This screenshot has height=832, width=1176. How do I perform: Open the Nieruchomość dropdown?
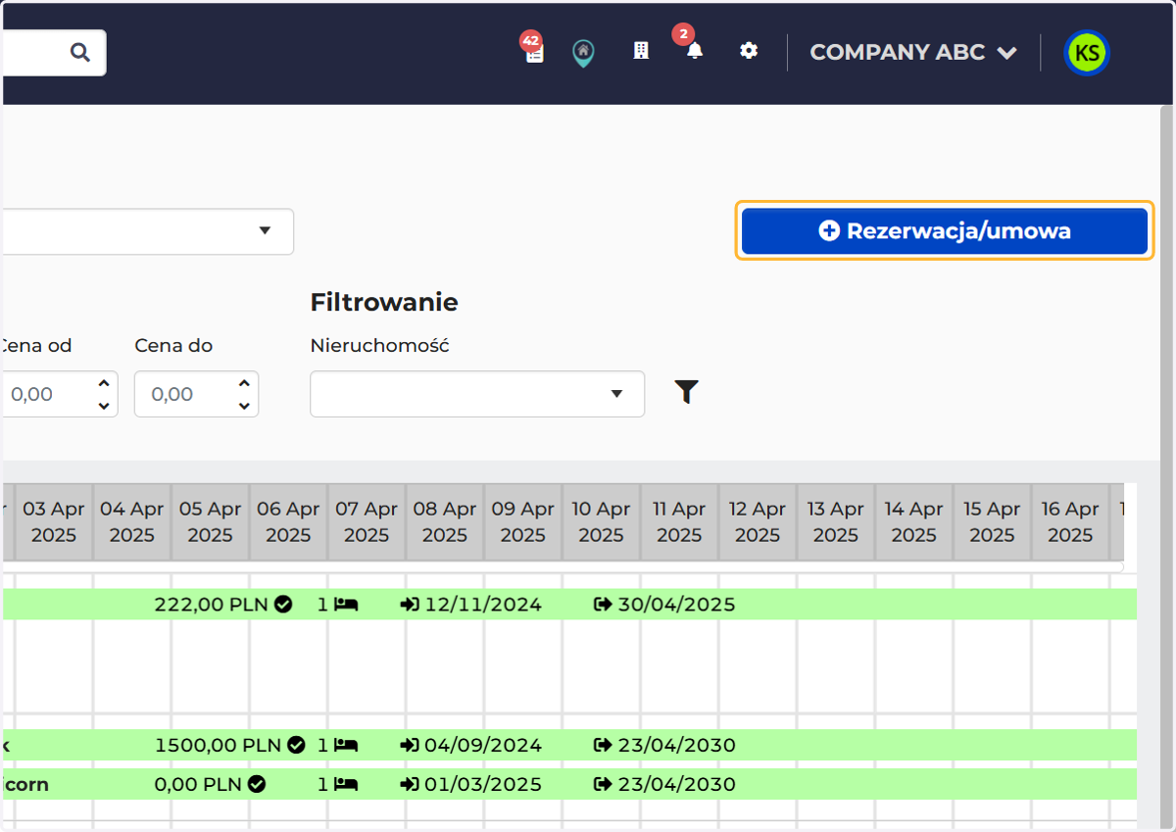(477, 394)
